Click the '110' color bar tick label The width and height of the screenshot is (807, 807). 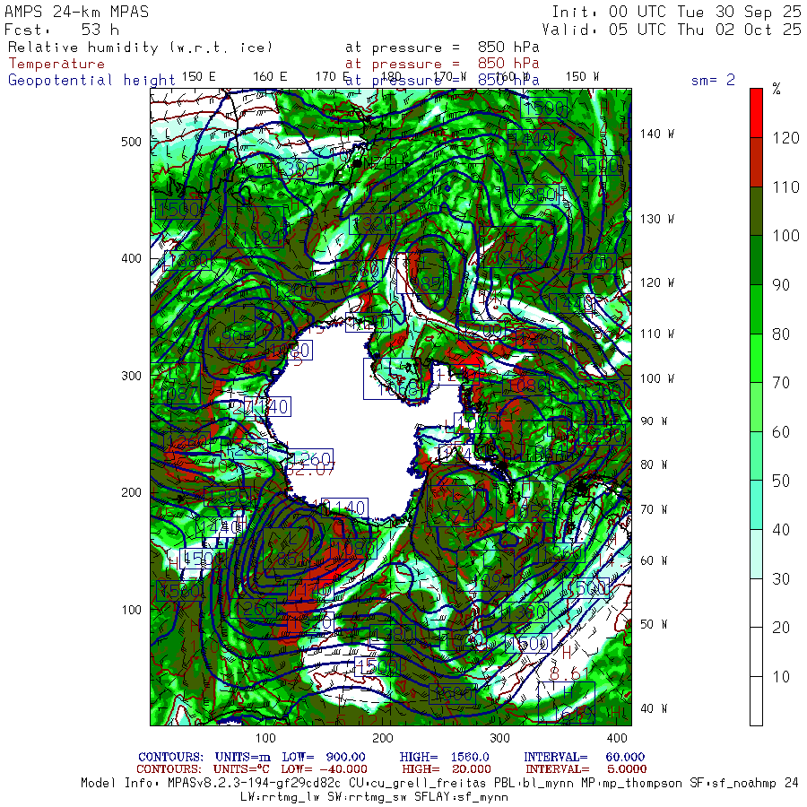(x=785, y=187)
